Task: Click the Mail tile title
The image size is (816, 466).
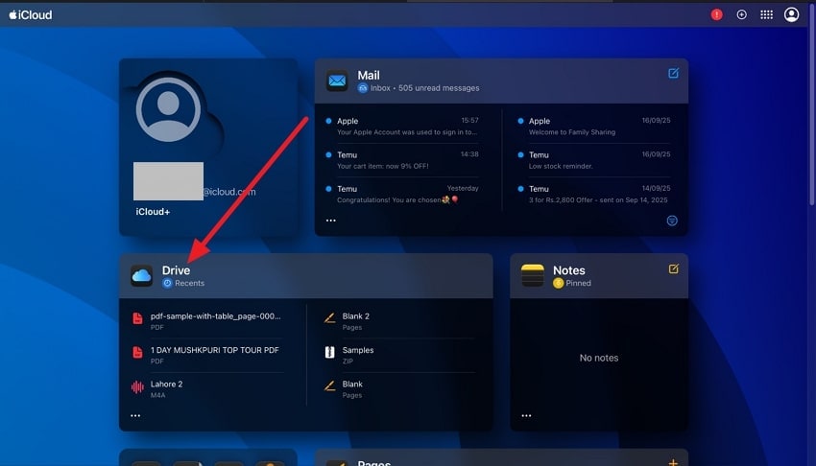Action: [369, 76]
